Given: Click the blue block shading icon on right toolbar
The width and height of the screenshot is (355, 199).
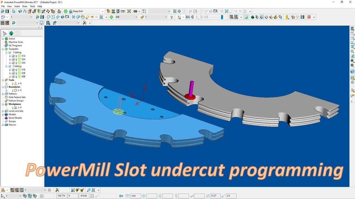Looking at the screenshot, I should pyautogui.click(x=352, y=72).
